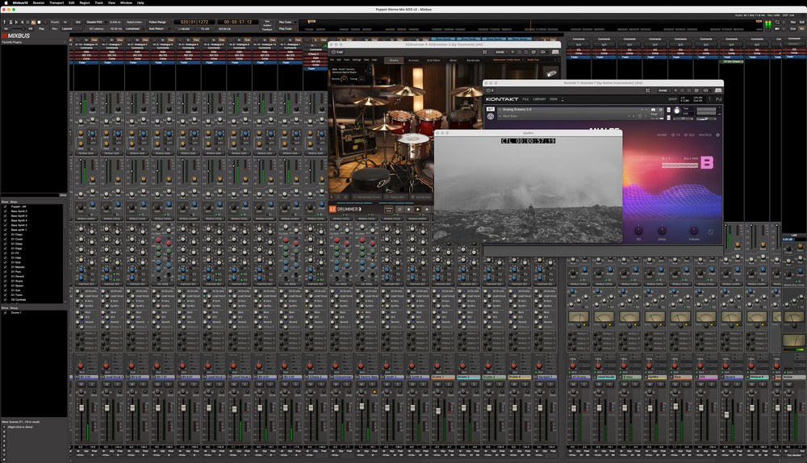The image size is (807, 463).
Task: Click the play button in EZdrummer 3
Action: [x=418, y=209]
